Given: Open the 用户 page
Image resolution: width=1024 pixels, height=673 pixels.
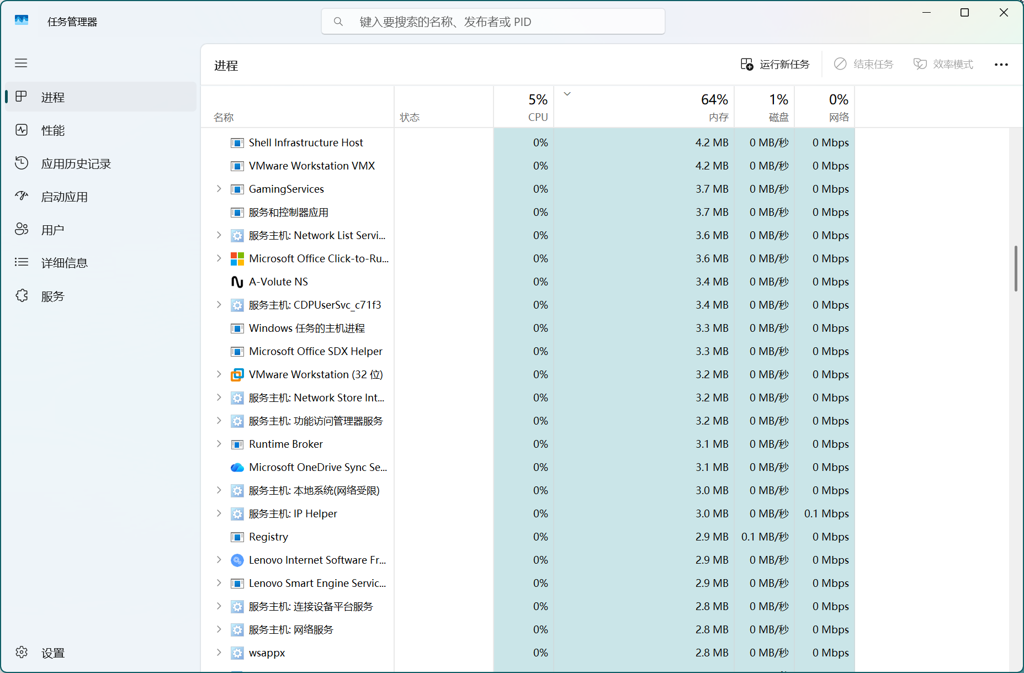Looking at the screenshot, I should coord(100,230).
